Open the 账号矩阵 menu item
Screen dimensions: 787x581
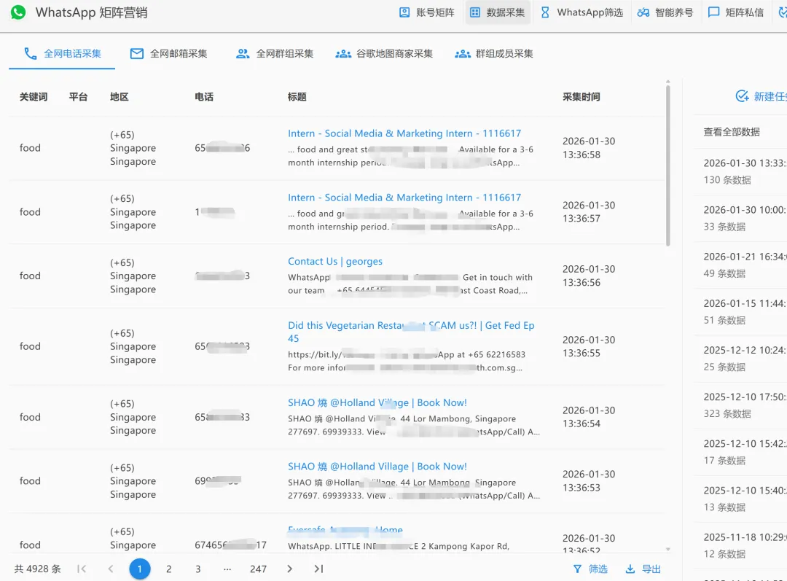(x=426, y=12)
